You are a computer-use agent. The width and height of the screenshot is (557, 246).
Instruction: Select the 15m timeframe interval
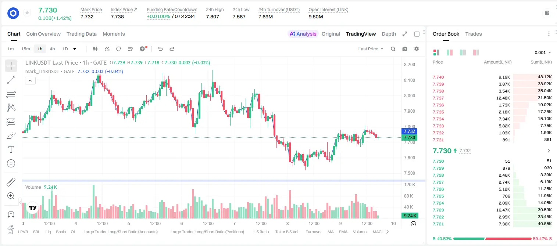tap(25, 49)
